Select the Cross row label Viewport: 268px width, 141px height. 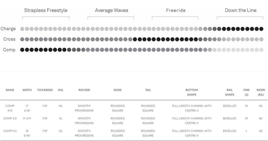pos(9,39)
